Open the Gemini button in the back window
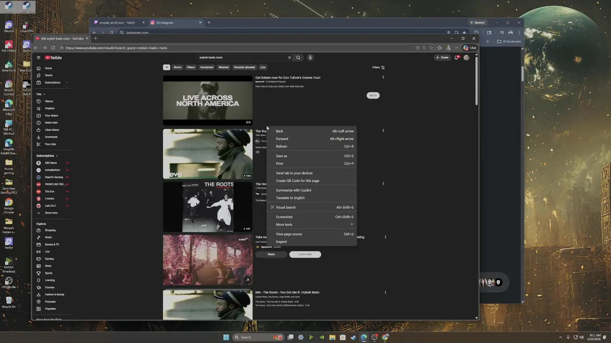Image resolution: width=611 pixels, height=343 pixels. [x=477, y=22]
